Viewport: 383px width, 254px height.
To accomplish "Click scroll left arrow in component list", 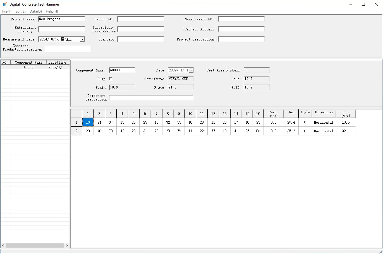I will [x=3, y=245].
